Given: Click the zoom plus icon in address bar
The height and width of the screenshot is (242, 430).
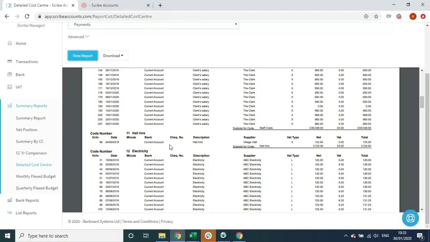Looking at the screenshot, I should [x=366, y=16].
